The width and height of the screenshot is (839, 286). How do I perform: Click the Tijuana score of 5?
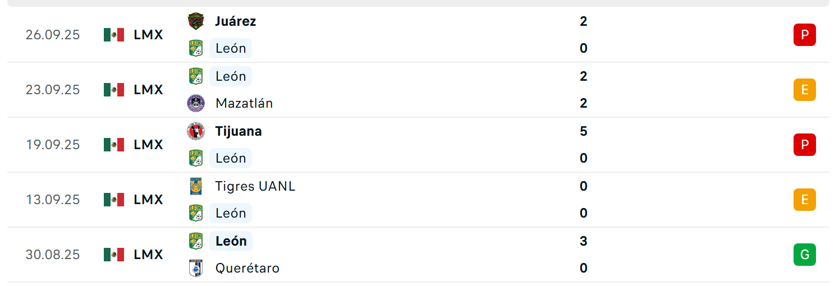(x=584, y=131)
